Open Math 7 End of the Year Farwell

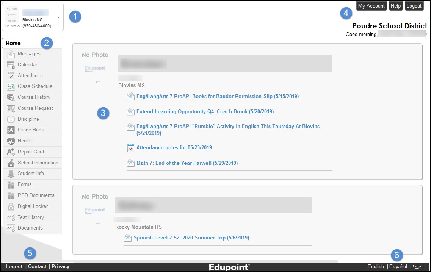(x=187, y=163)
